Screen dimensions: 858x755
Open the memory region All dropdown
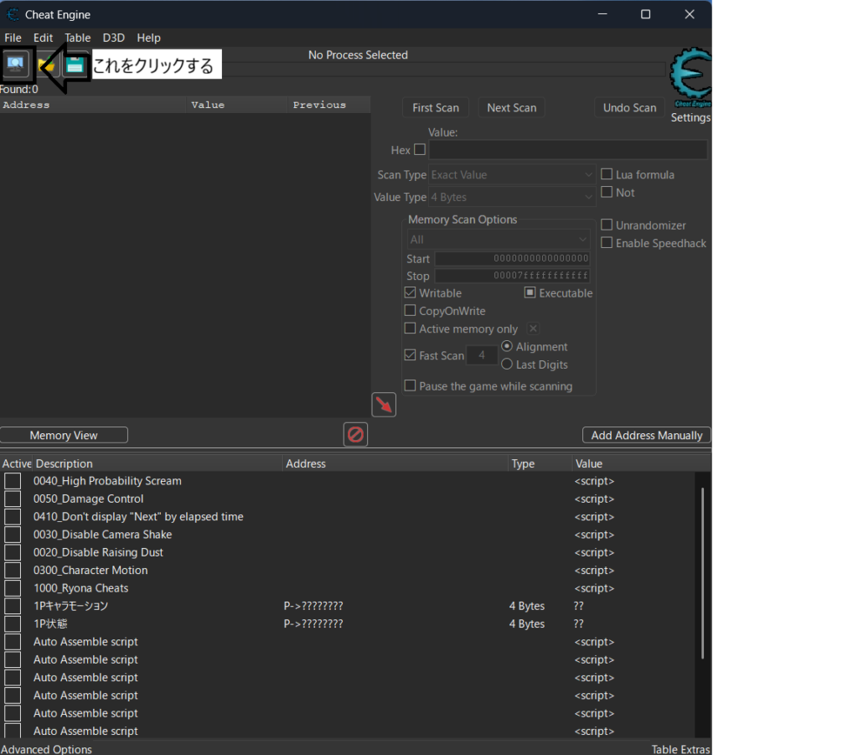[499, 240]
